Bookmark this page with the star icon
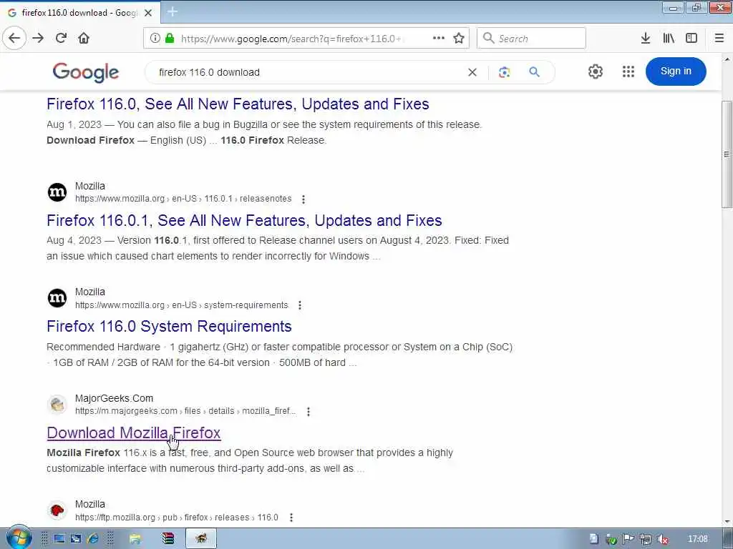The height and width of the screenshot is (549, 733). pyautogui.click(x=459, y=39)
